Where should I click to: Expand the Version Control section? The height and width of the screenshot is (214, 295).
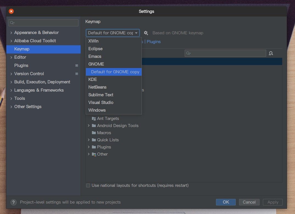[x=11, y=74]
